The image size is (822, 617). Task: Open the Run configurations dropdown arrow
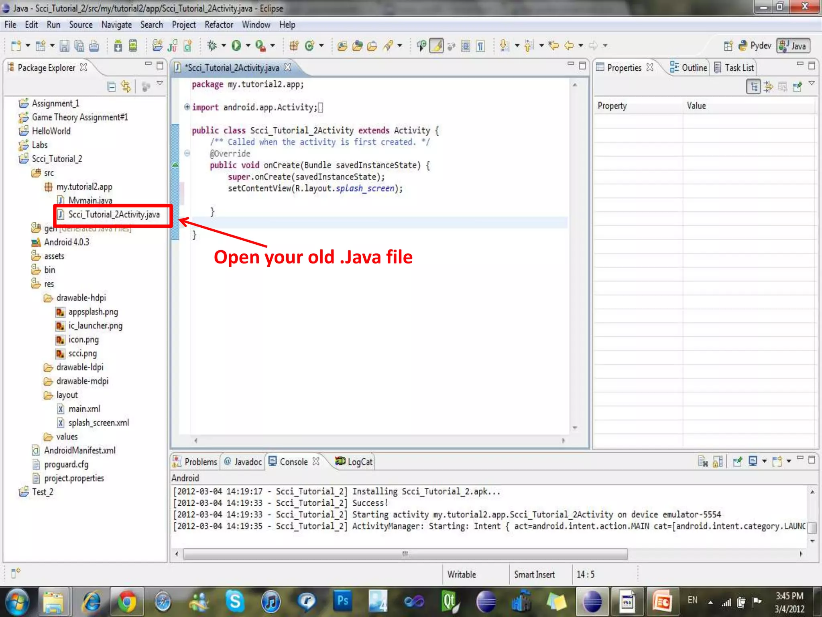coord(248,46)
